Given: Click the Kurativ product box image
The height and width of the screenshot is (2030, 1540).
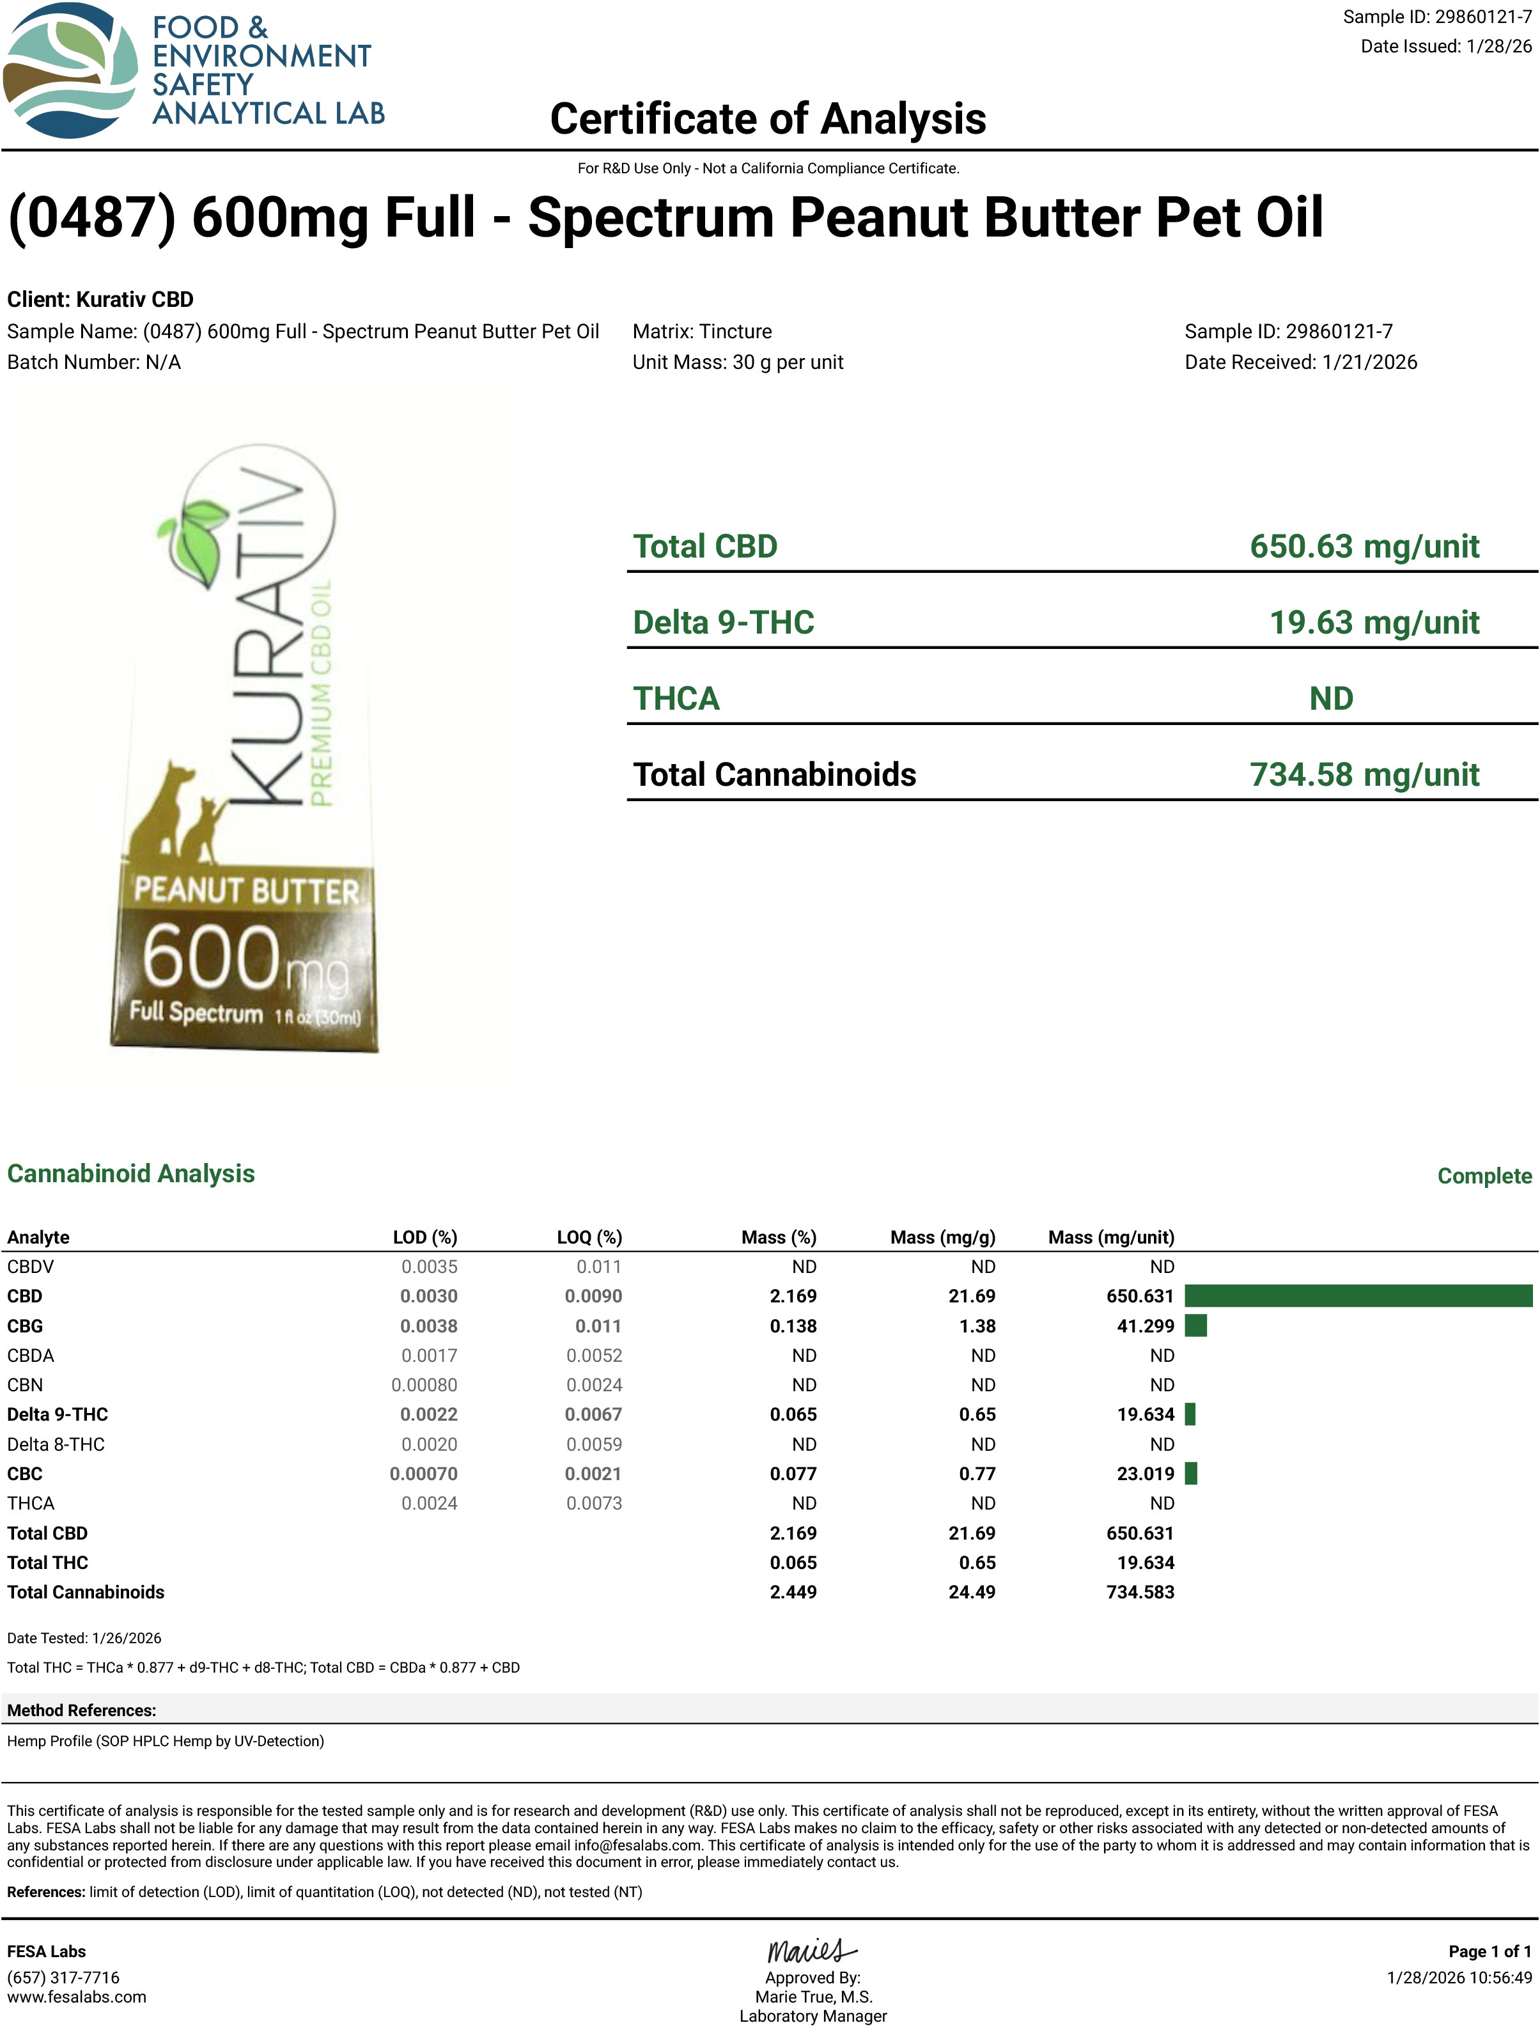Looking at the screenshot, I should pos(243,748).
